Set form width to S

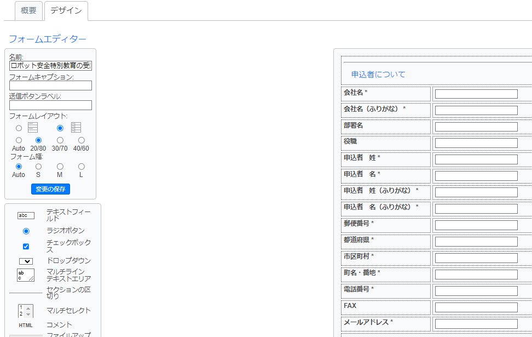pyautogui.click(x=38, y=167)
